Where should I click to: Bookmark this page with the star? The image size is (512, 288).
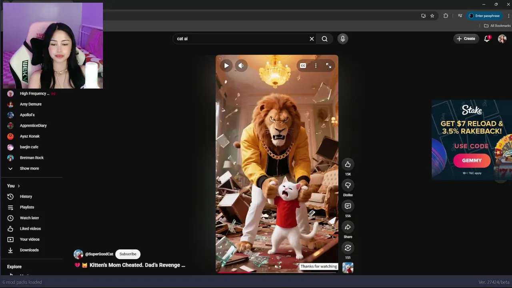click(432, 16)
